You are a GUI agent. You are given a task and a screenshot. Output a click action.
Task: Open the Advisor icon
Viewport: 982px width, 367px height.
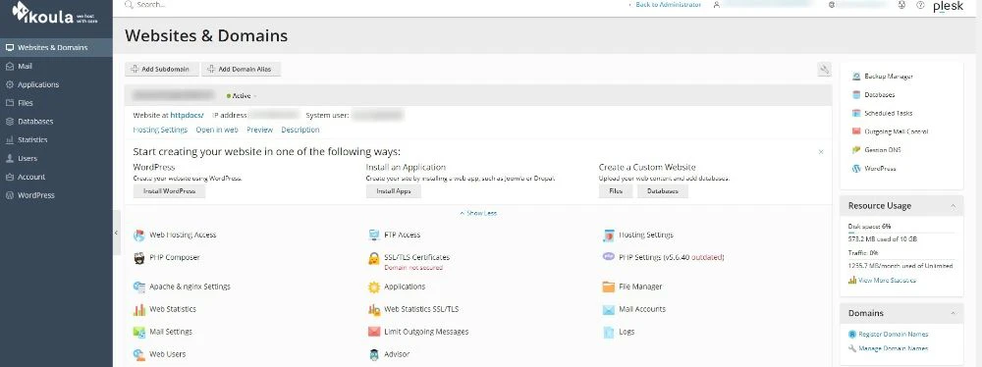tap(374, 354)
